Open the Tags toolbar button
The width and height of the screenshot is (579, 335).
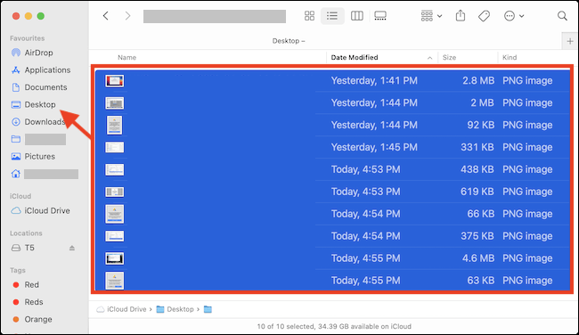click(484, 16)
